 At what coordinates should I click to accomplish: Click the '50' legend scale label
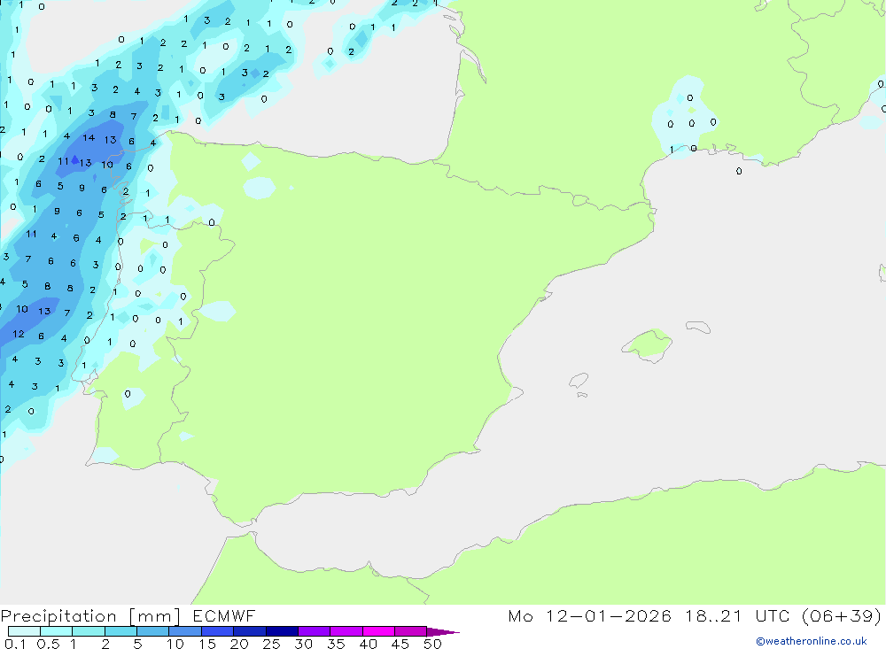(x=432, y=644)
